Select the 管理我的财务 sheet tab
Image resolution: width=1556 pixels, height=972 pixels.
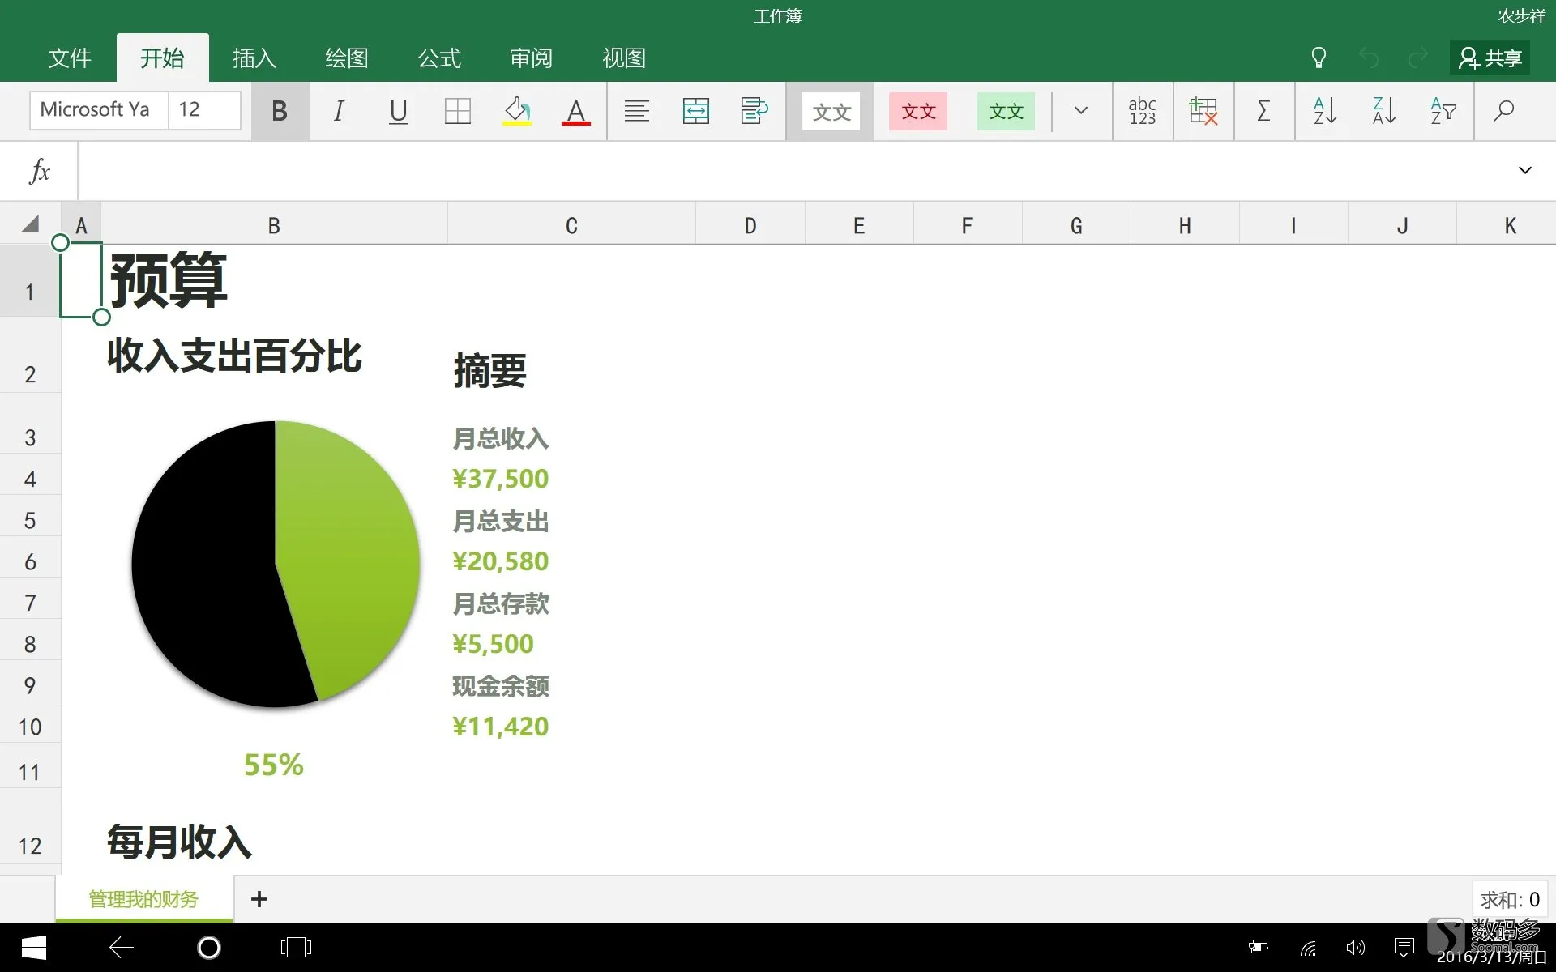(x=143, y=899)
